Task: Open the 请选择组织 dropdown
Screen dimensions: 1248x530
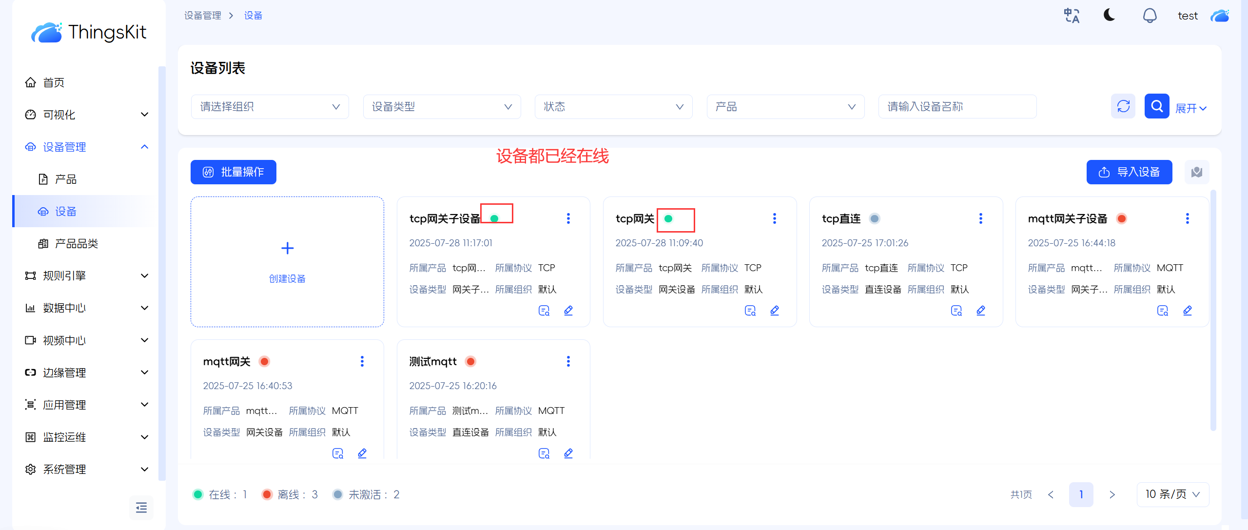Action: pos(270,107)
